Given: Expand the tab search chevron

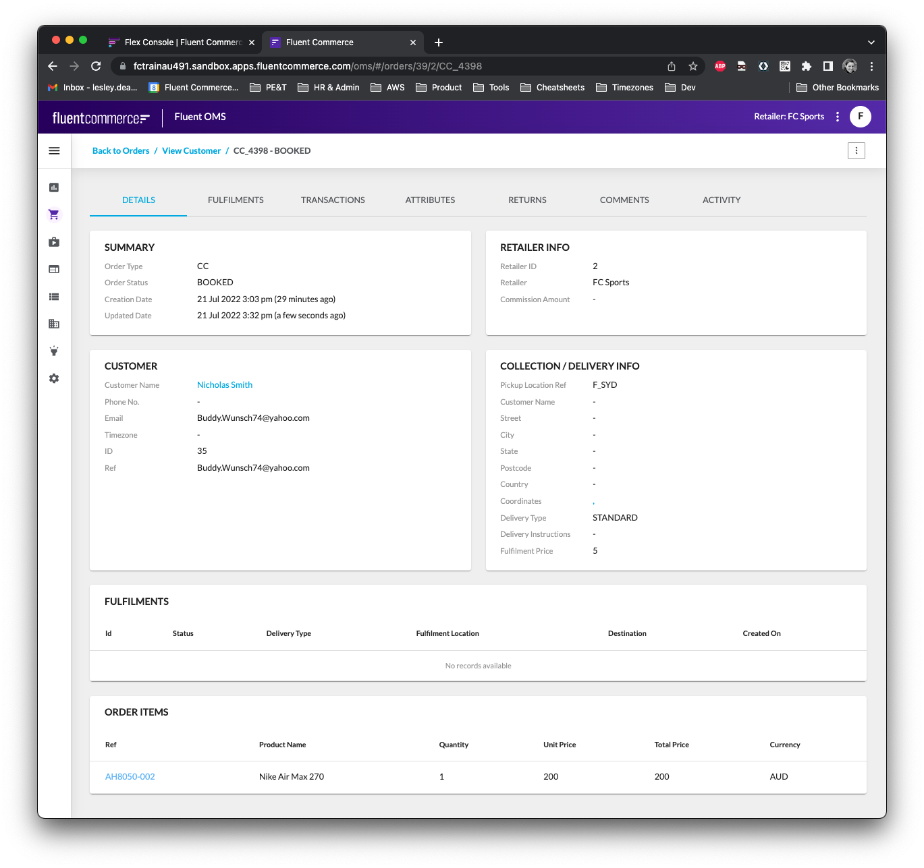Looking at the screenshot, I should tap(871, 42).
